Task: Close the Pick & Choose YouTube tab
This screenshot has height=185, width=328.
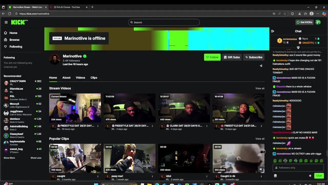Action: pos(87,7)
